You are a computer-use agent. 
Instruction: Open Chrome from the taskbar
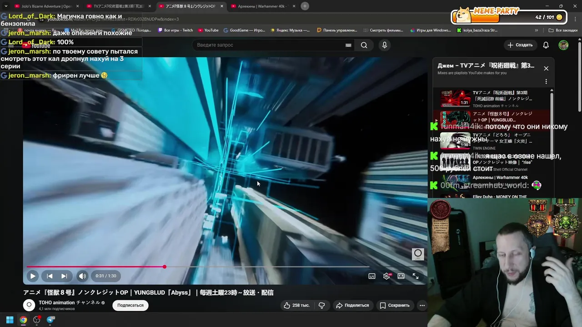point(23,320)
